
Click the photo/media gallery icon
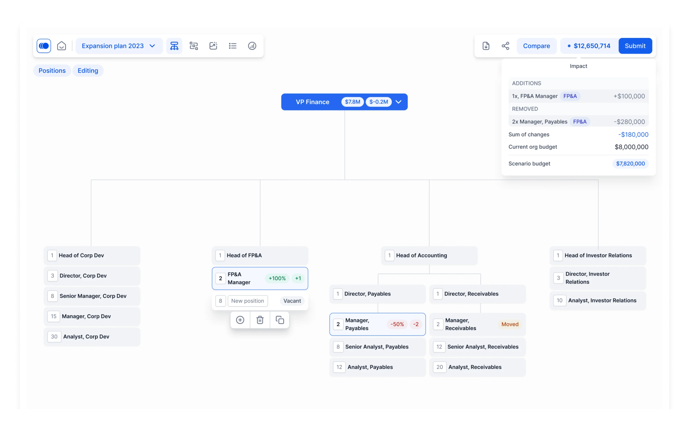213,46
